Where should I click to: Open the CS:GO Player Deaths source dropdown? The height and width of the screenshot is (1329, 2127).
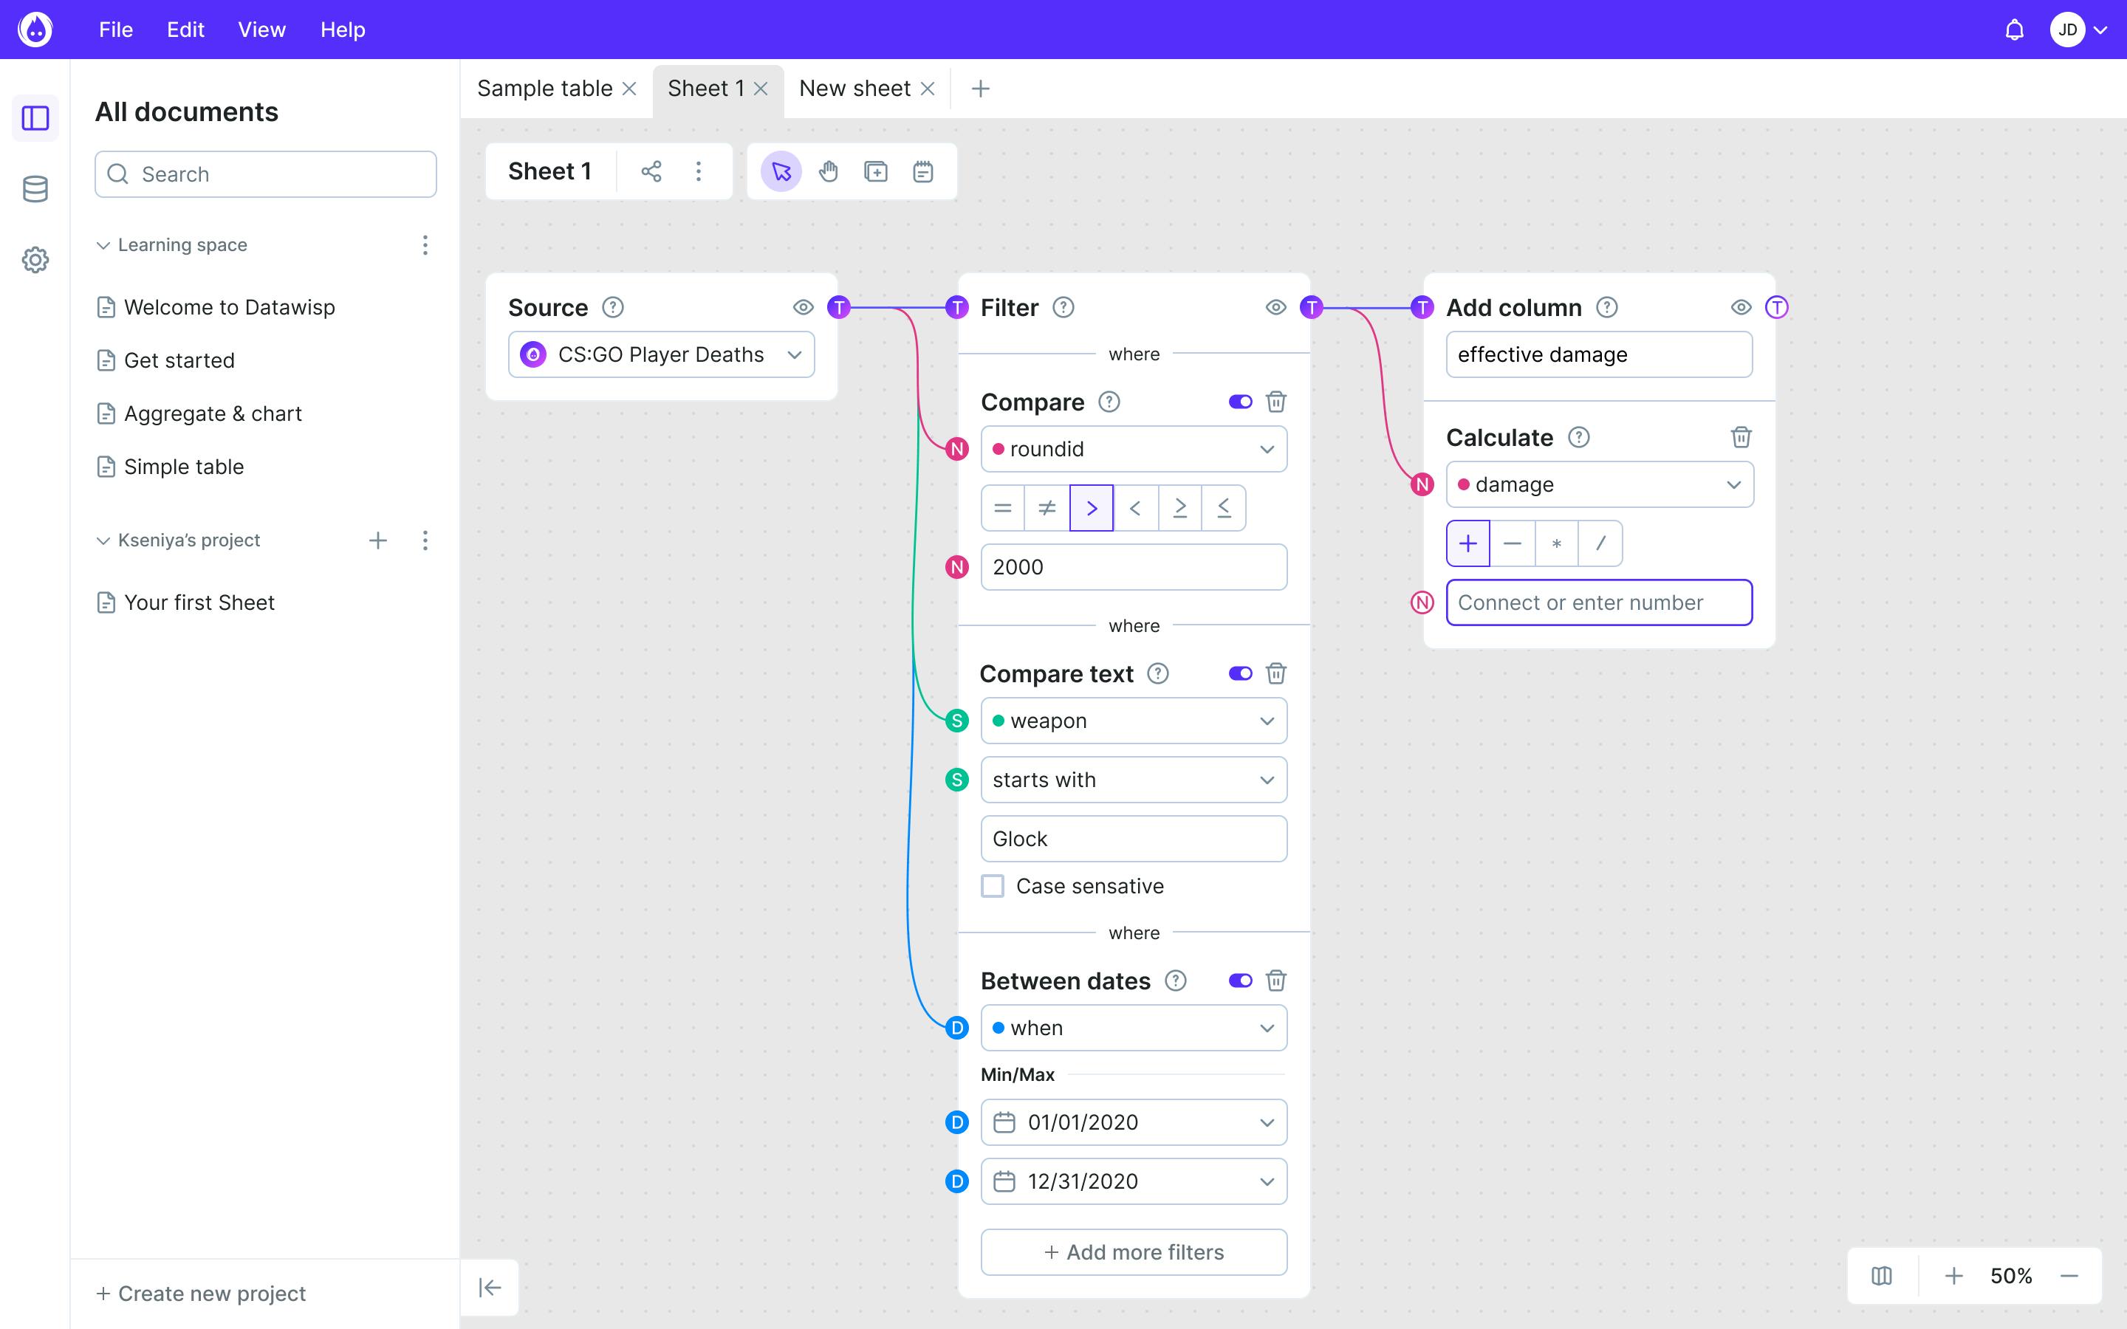[661, 355]
